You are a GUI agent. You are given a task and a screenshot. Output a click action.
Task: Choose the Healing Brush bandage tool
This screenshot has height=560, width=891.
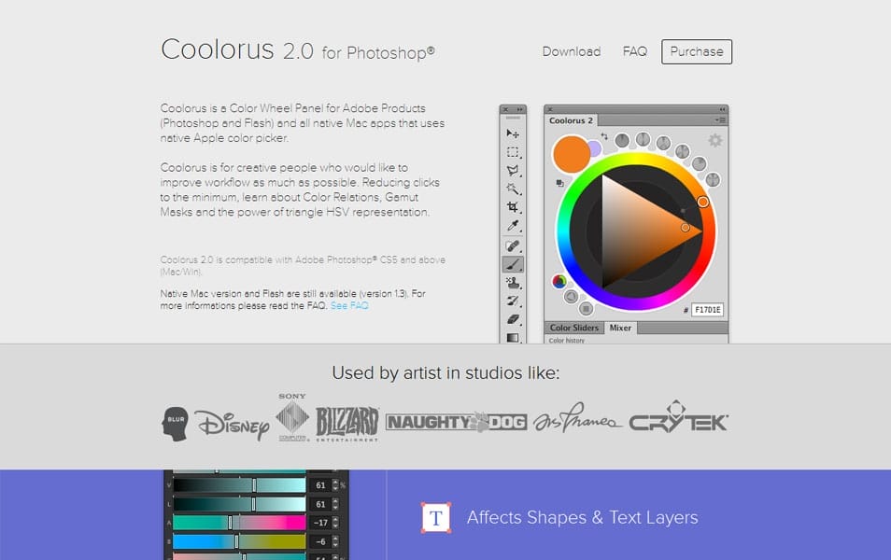[x=513, y=245]
